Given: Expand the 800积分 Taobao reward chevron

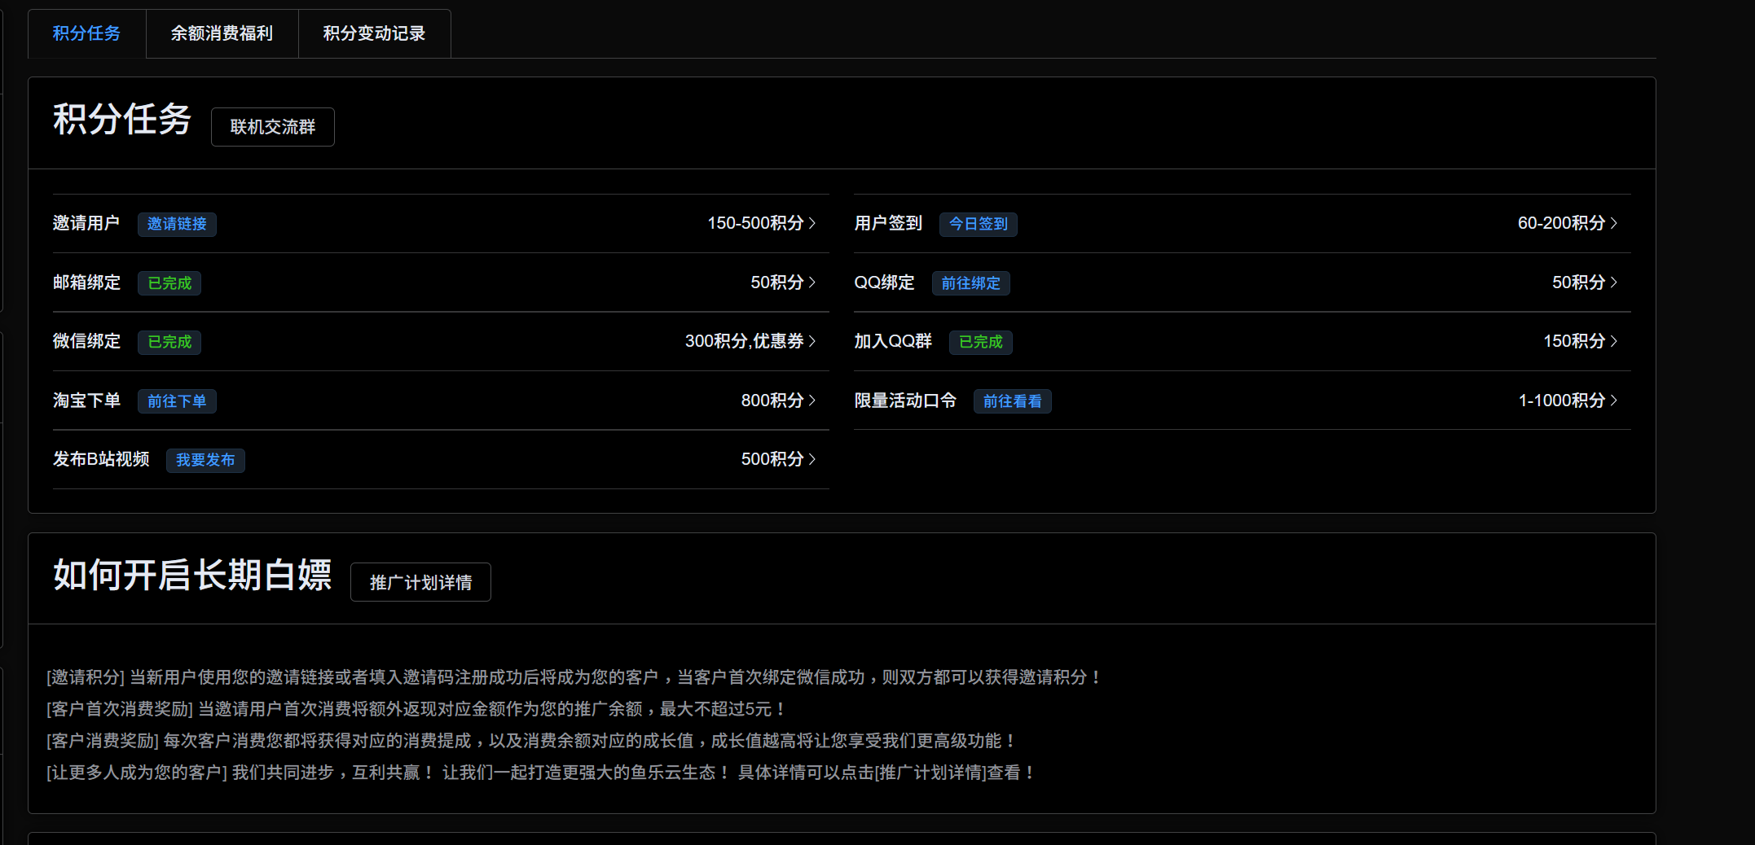Looking at the screenshot, I should [x=812, y=401].
